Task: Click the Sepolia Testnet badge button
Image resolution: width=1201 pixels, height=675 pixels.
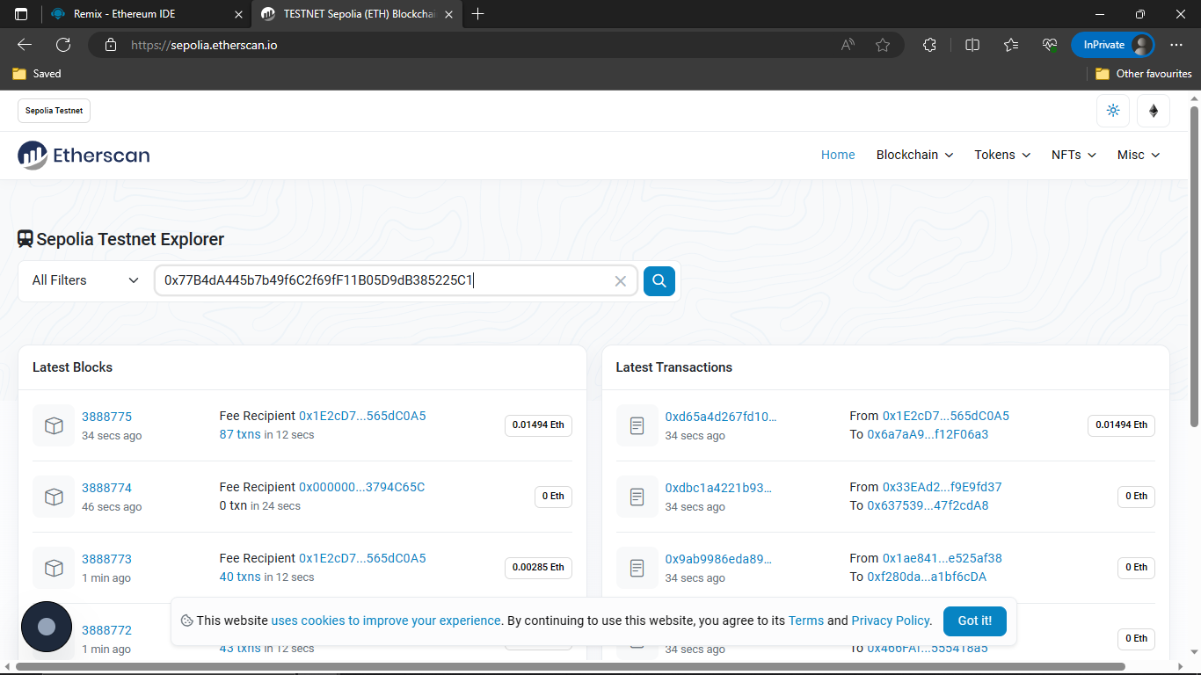Action: tap(55, 111)
